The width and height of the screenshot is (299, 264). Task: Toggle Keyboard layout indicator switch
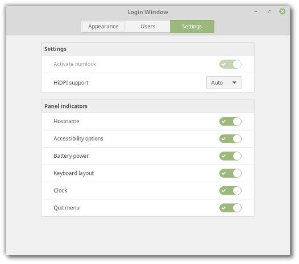click(x=230, y=173)
